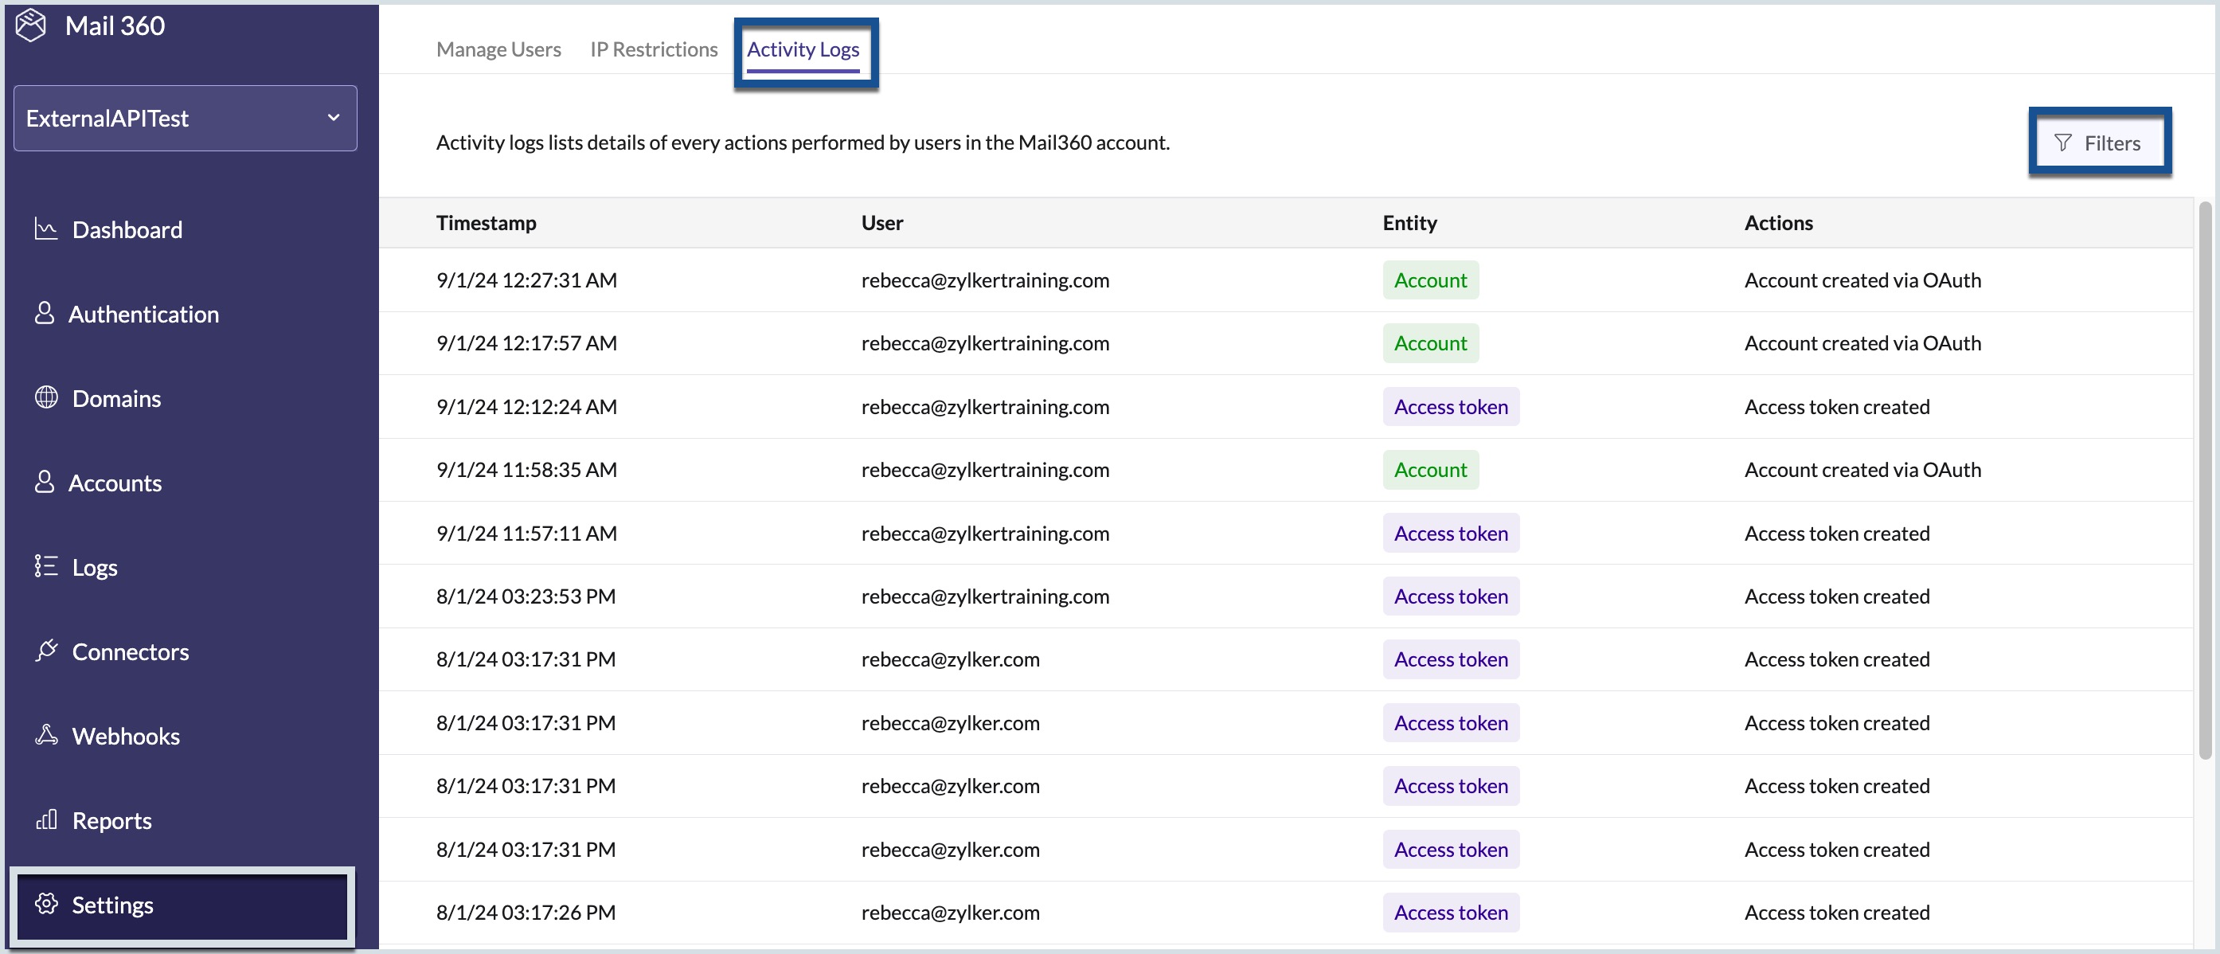Click the Connectors plug icon
The image size is (2220, 954).
click(45, 651)
